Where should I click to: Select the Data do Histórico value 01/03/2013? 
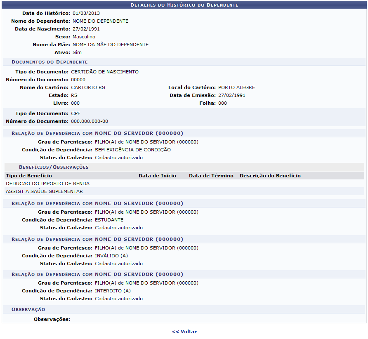pyautogui.click(x=85, y=13)
